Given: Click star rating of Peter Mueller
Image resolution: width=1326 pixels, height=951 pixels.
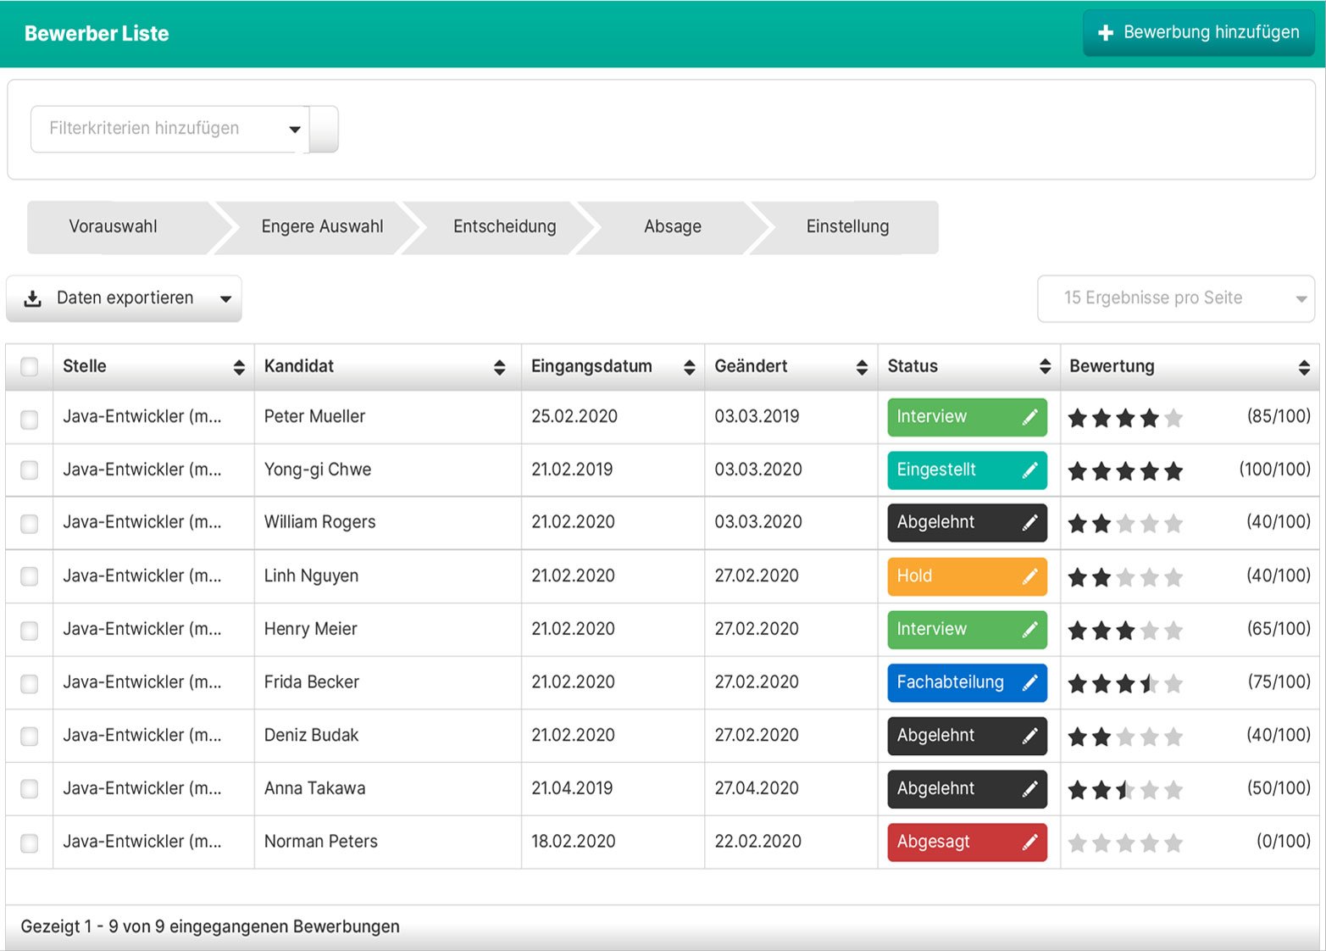Looking at the screenshot, I should click(1125, 418).
